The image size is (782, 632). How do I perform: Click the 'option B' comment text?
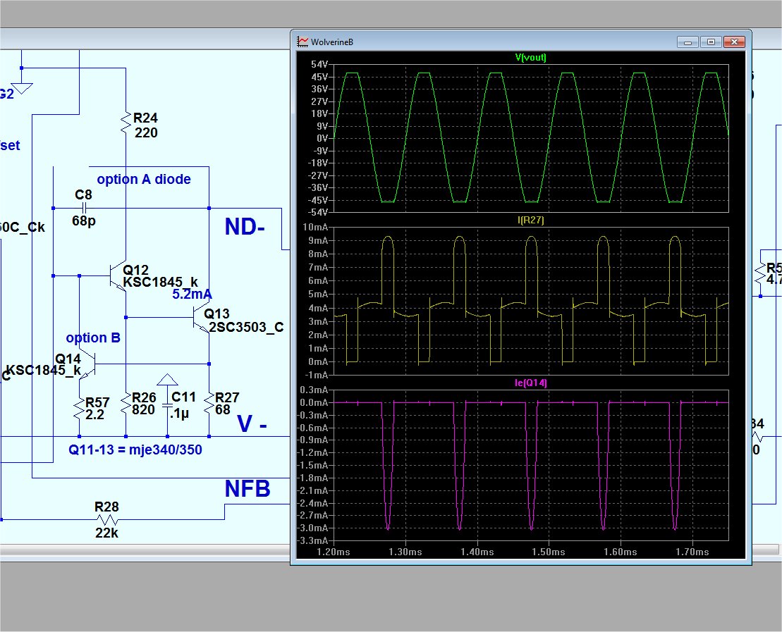93,338
